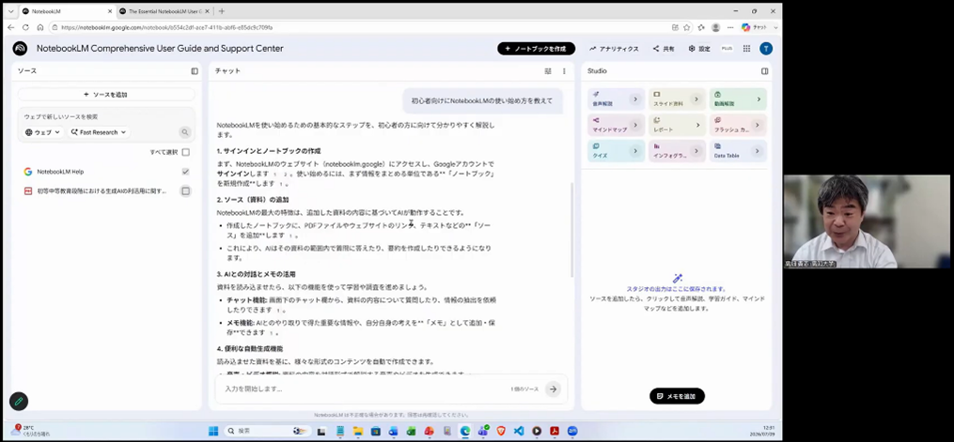Open the Fast Research mode dropdown
The width and height of the screenshot is (954, 442).
click(99, 132)
